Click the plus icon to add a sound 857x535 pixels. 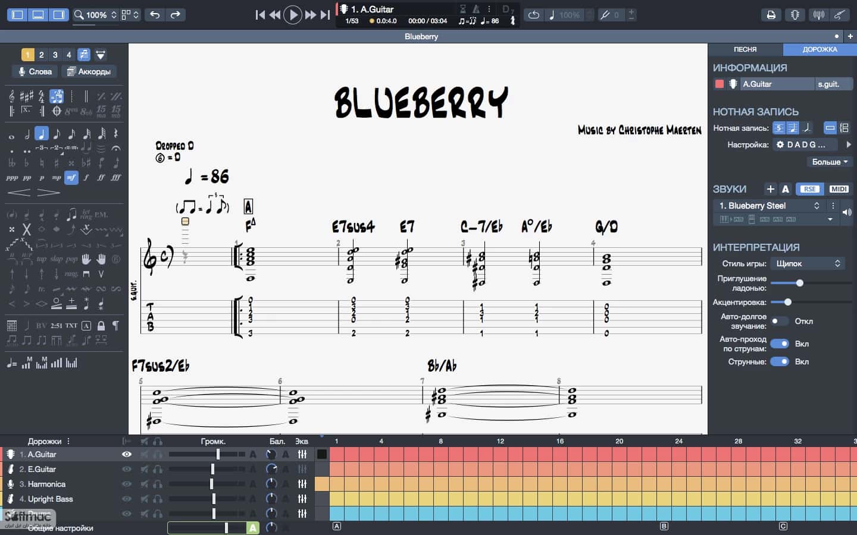[770, 189]
